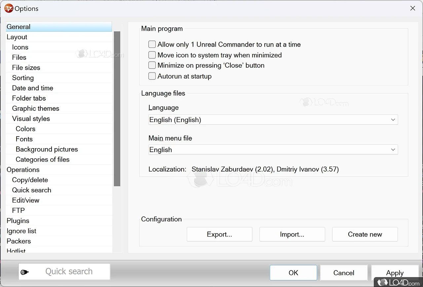Screen dimensions: 423x287
Task: Click the Export... configuration button
Action: click(x=219, y=234)
